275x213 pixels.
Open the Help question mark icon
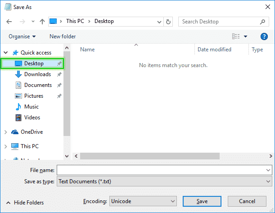(264, 36)
